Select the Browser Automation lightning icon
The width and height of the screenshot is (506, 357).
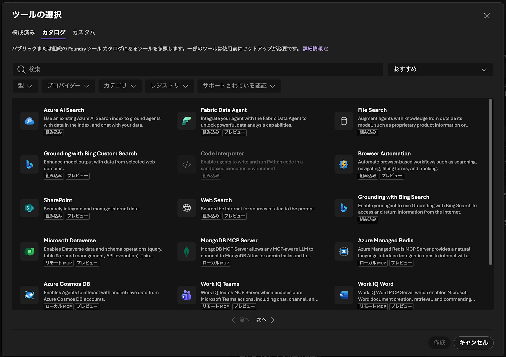click(344, 165)
